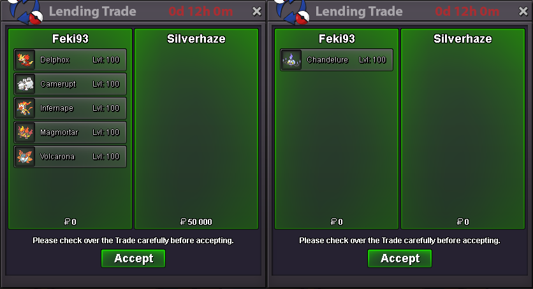Choose the Infernape Lvl: 100 row
The image size is (533, 289).
tap(70, 108)
